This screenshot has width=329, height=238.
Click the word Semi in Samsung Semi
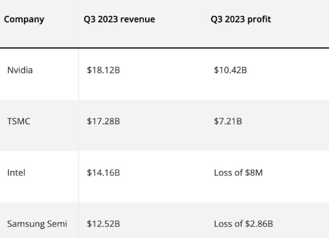pyautogui.click(x=58, y=224)
